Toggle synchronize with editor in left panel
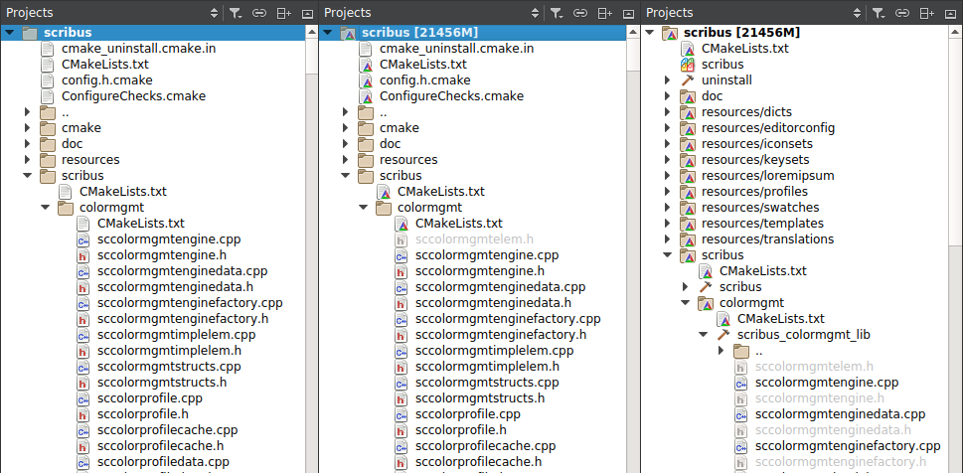This screenshot has width=963, height=473. click(x=259, y=13)
